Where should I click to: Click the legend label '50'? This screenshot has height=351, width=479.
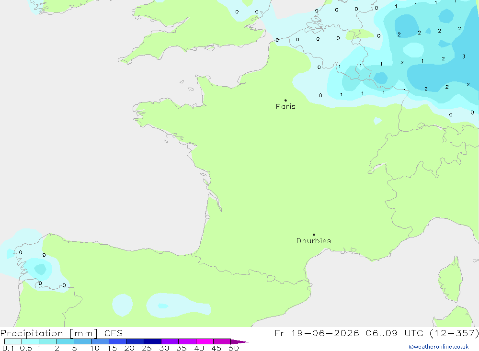coord(234,348)
